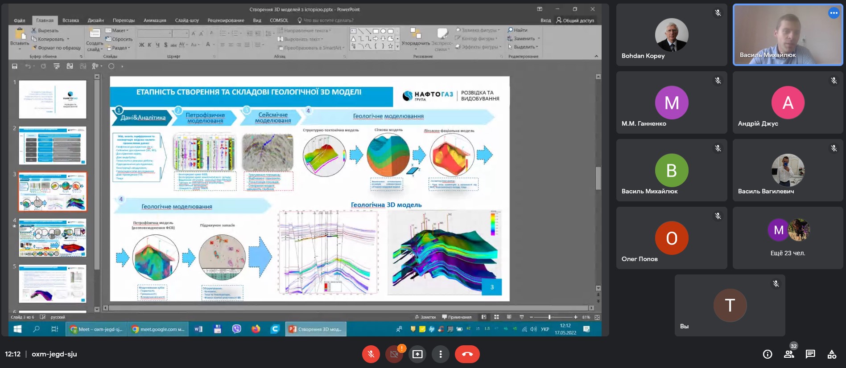Open 'Ещё 23 чел.' participants tile
846x368 pixels.
(788, 237)
